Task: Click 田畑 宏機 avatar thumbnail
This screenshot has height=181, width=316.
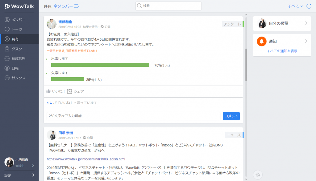Action: coord(52,135)
